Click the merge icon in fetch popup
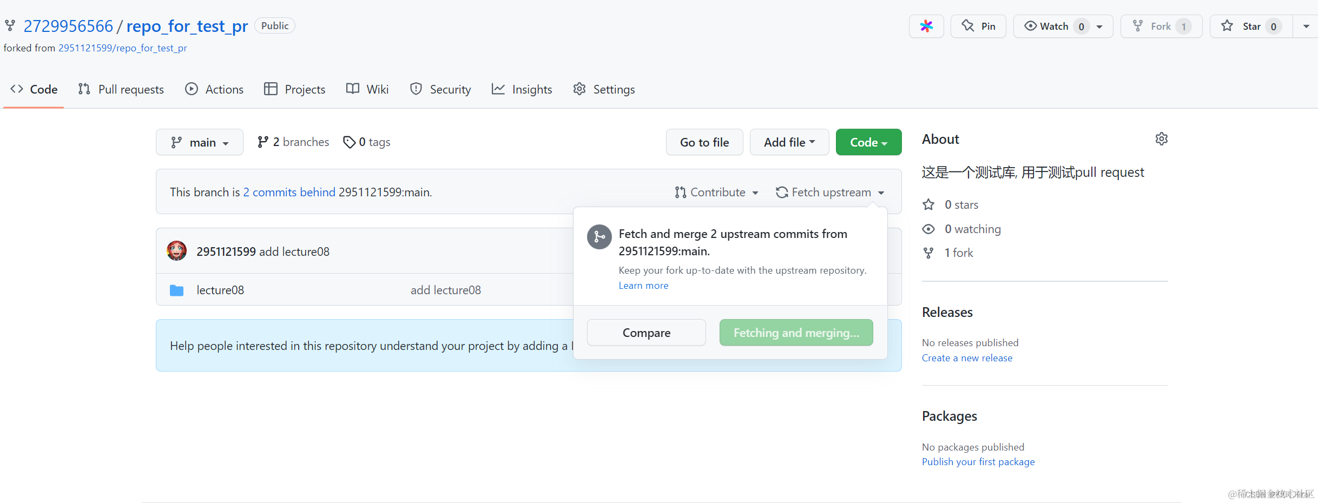 (599, 237)
